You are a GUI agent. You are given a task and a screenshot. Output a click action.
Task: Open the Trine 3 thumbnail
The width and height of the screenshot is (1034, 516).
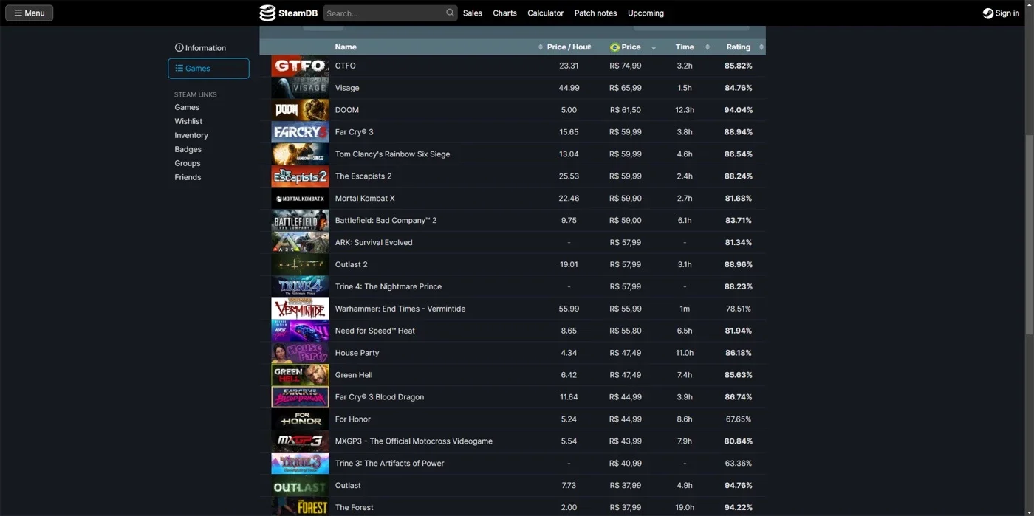point(300,464)
